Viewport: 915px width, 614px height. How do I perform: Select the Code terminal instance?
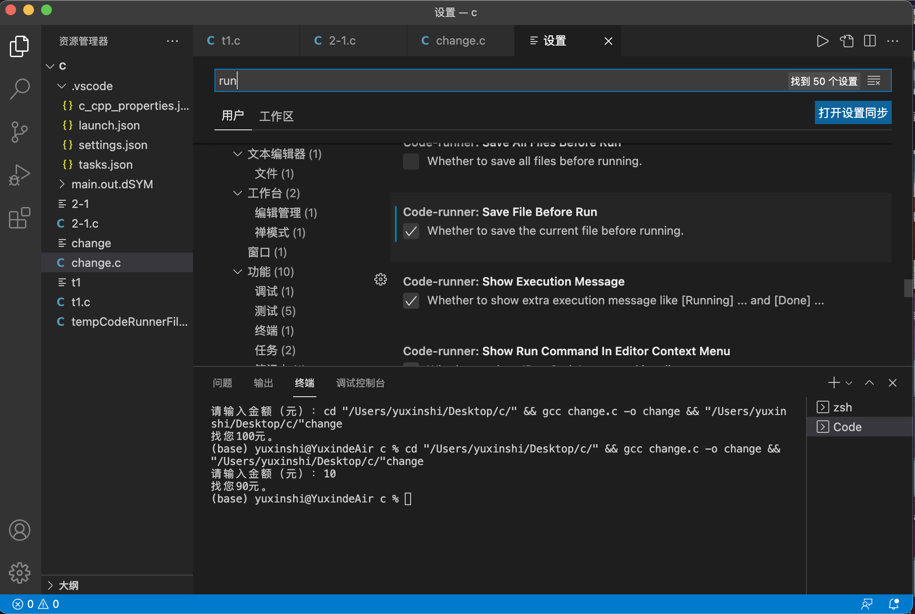859,427
